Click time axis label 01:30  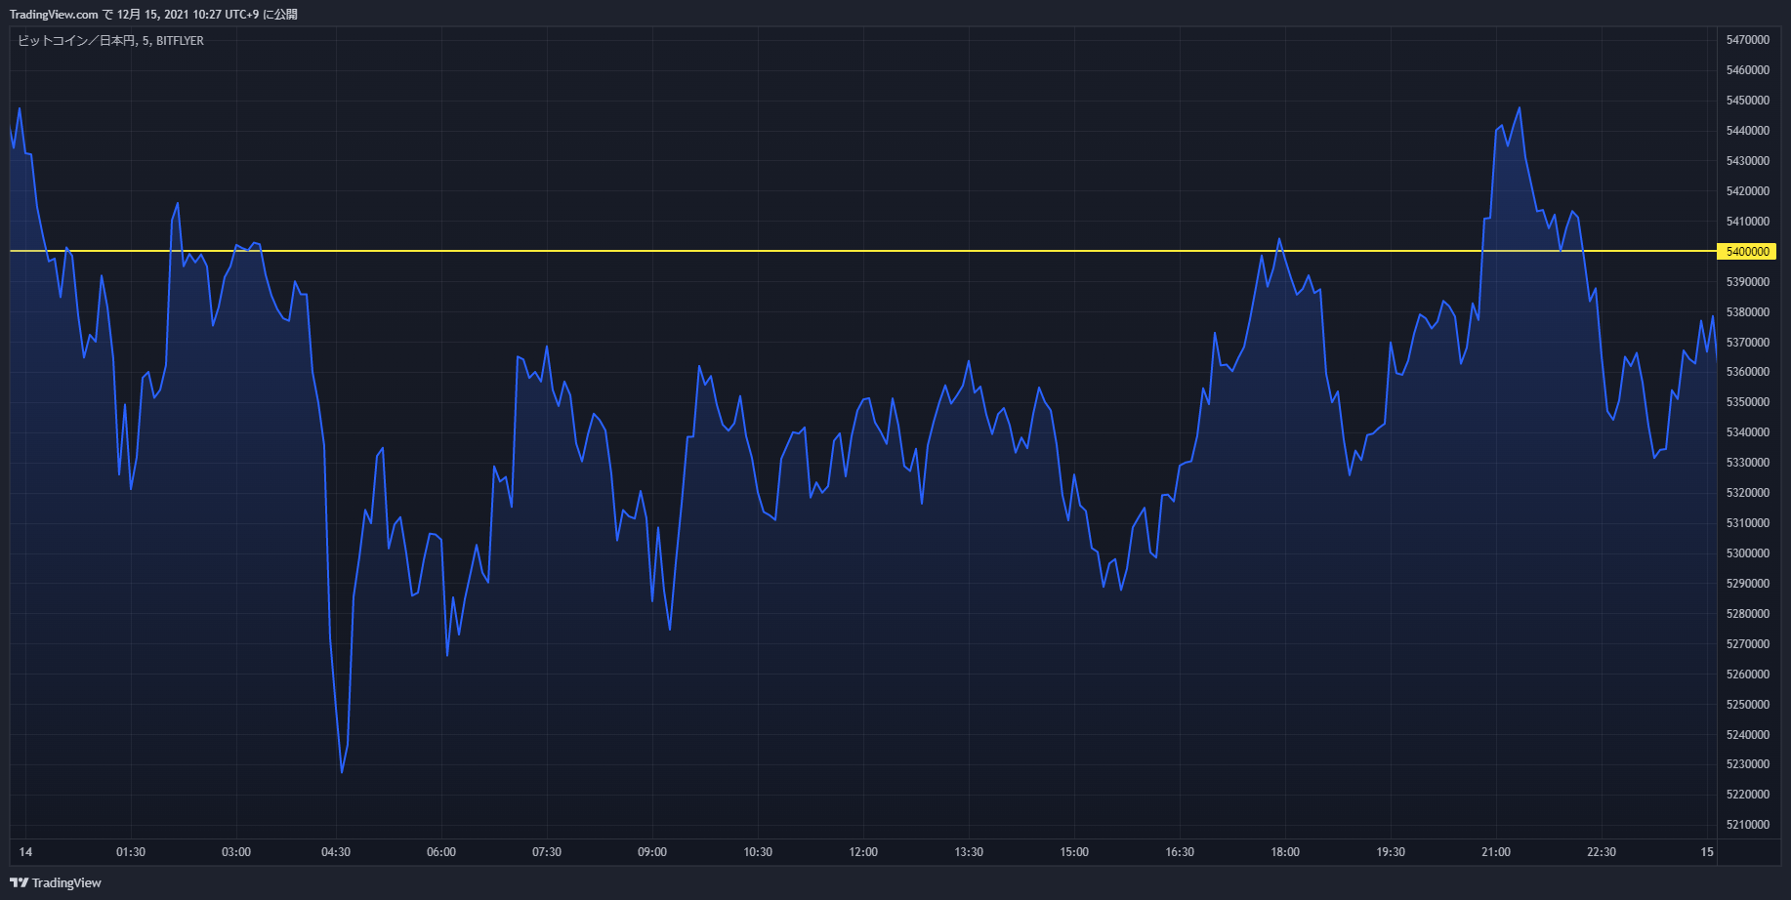tap(131, 852)
